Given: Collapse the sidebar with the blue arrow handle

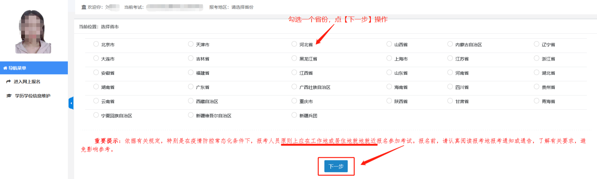Looking at the screenshot, I should point(71,103).
